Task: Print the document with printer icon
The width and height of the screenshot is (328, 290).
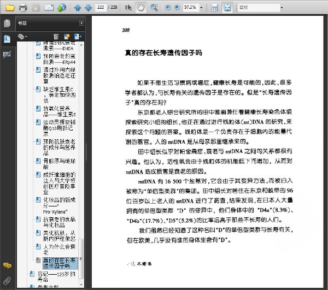Action: (x=23, y=8)
